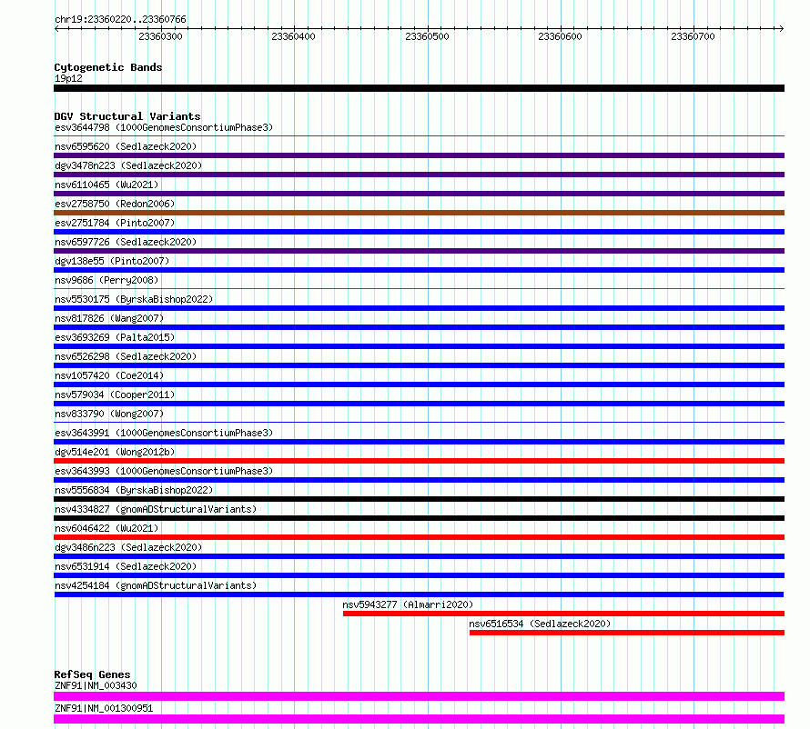
Task: Click the 19p12 band label
Action: (68, 78)
